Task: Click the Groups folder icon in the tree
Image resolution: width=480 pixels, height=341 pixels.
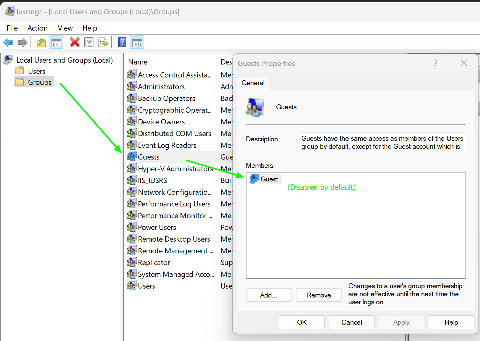Action: click(x=20, y=82)
